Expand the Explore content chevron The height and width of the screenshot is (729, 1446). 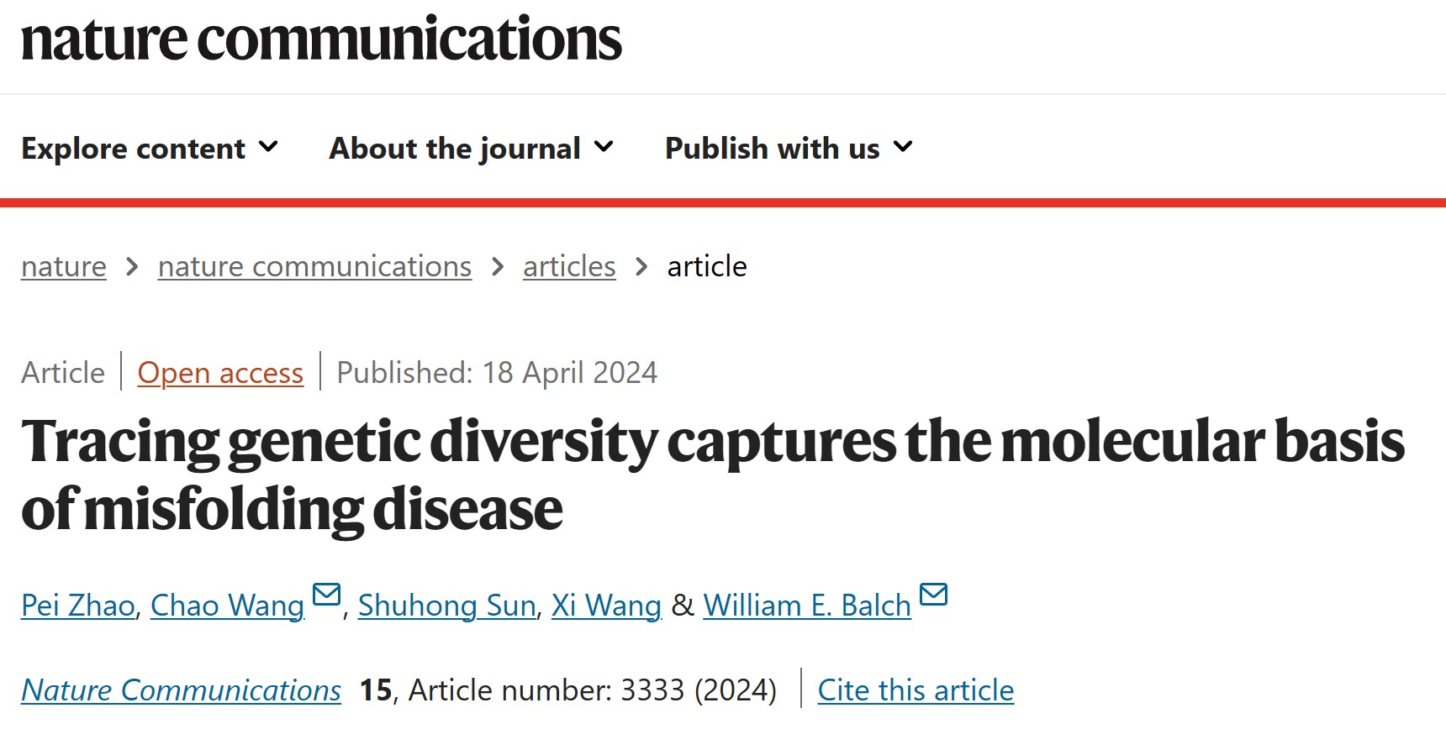click(x=269, y=147)
